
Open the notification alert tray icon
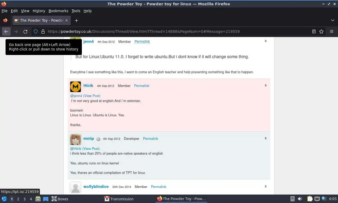click(x=323, y=199)
